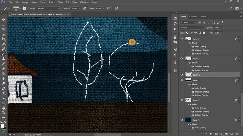Open brush Mode dropdown in options bar
The height and width of the screenshot is (136, 243).
tap(48, 8)
